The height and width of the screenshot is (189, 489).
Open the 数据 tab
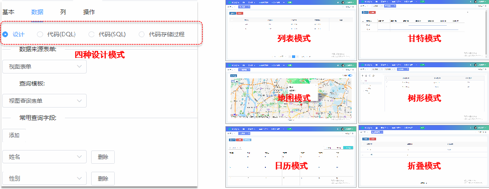click(x=37, y=12)
